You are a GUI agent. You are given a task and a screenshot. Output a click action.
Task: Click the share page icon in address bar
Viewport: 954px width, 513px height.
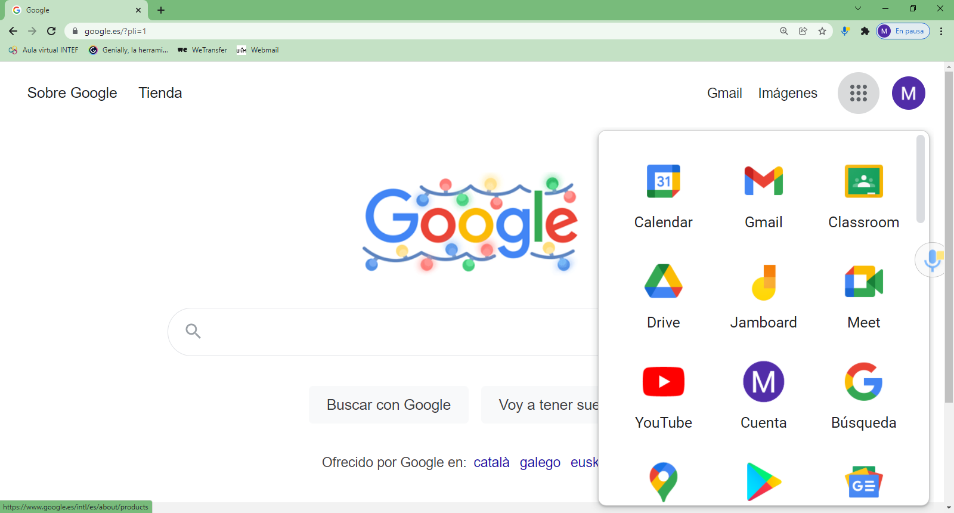pyautogui.click(x=803, y=31)
